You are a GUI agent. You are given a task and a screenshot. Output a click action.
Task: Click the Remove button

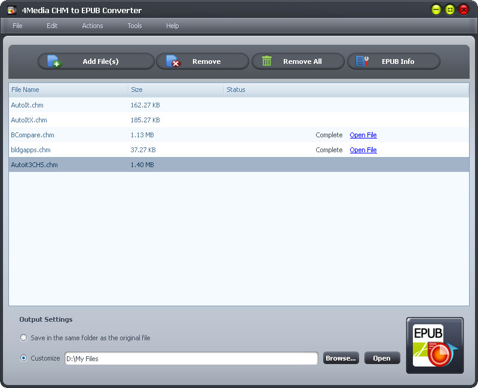(x=203, y=61)
